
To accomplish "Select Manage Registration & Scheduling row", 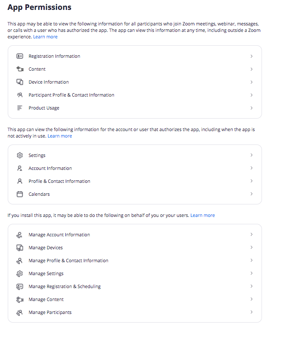I will coord(135,286).
